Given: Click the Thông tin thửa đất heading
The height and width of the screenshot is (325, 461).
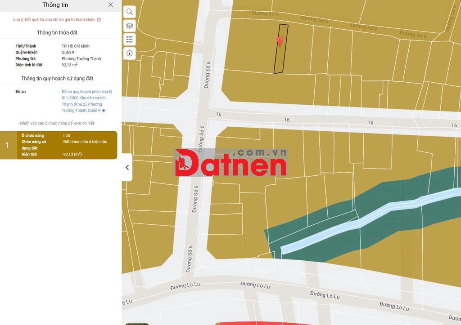Looking at the screenshot, I should (x=57, y=33).
